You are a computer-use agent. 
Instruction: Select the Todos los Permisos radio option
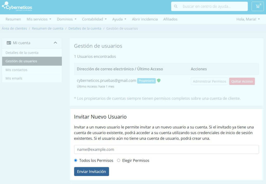pos(76,160)
